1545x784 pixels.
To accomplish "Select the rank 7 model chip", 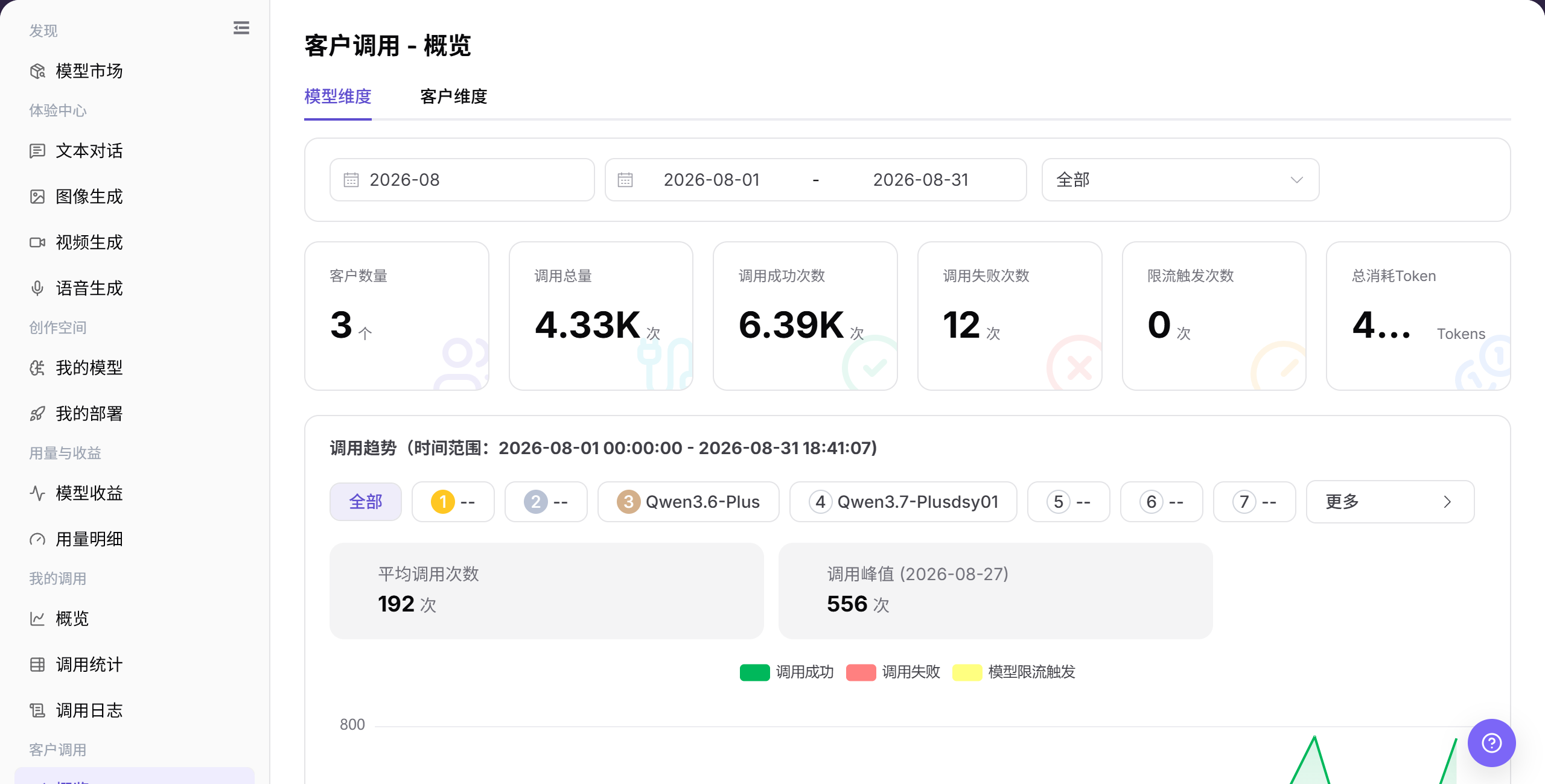I will tap(1255, 502).
